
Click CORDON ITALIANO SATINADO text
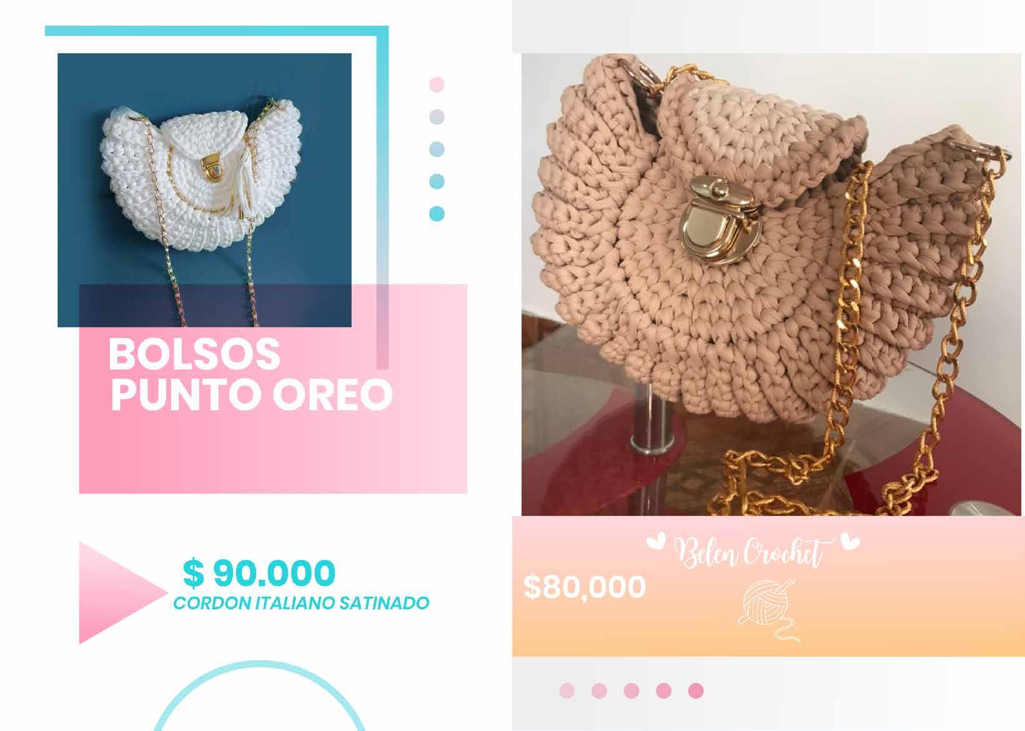(301, 604)
